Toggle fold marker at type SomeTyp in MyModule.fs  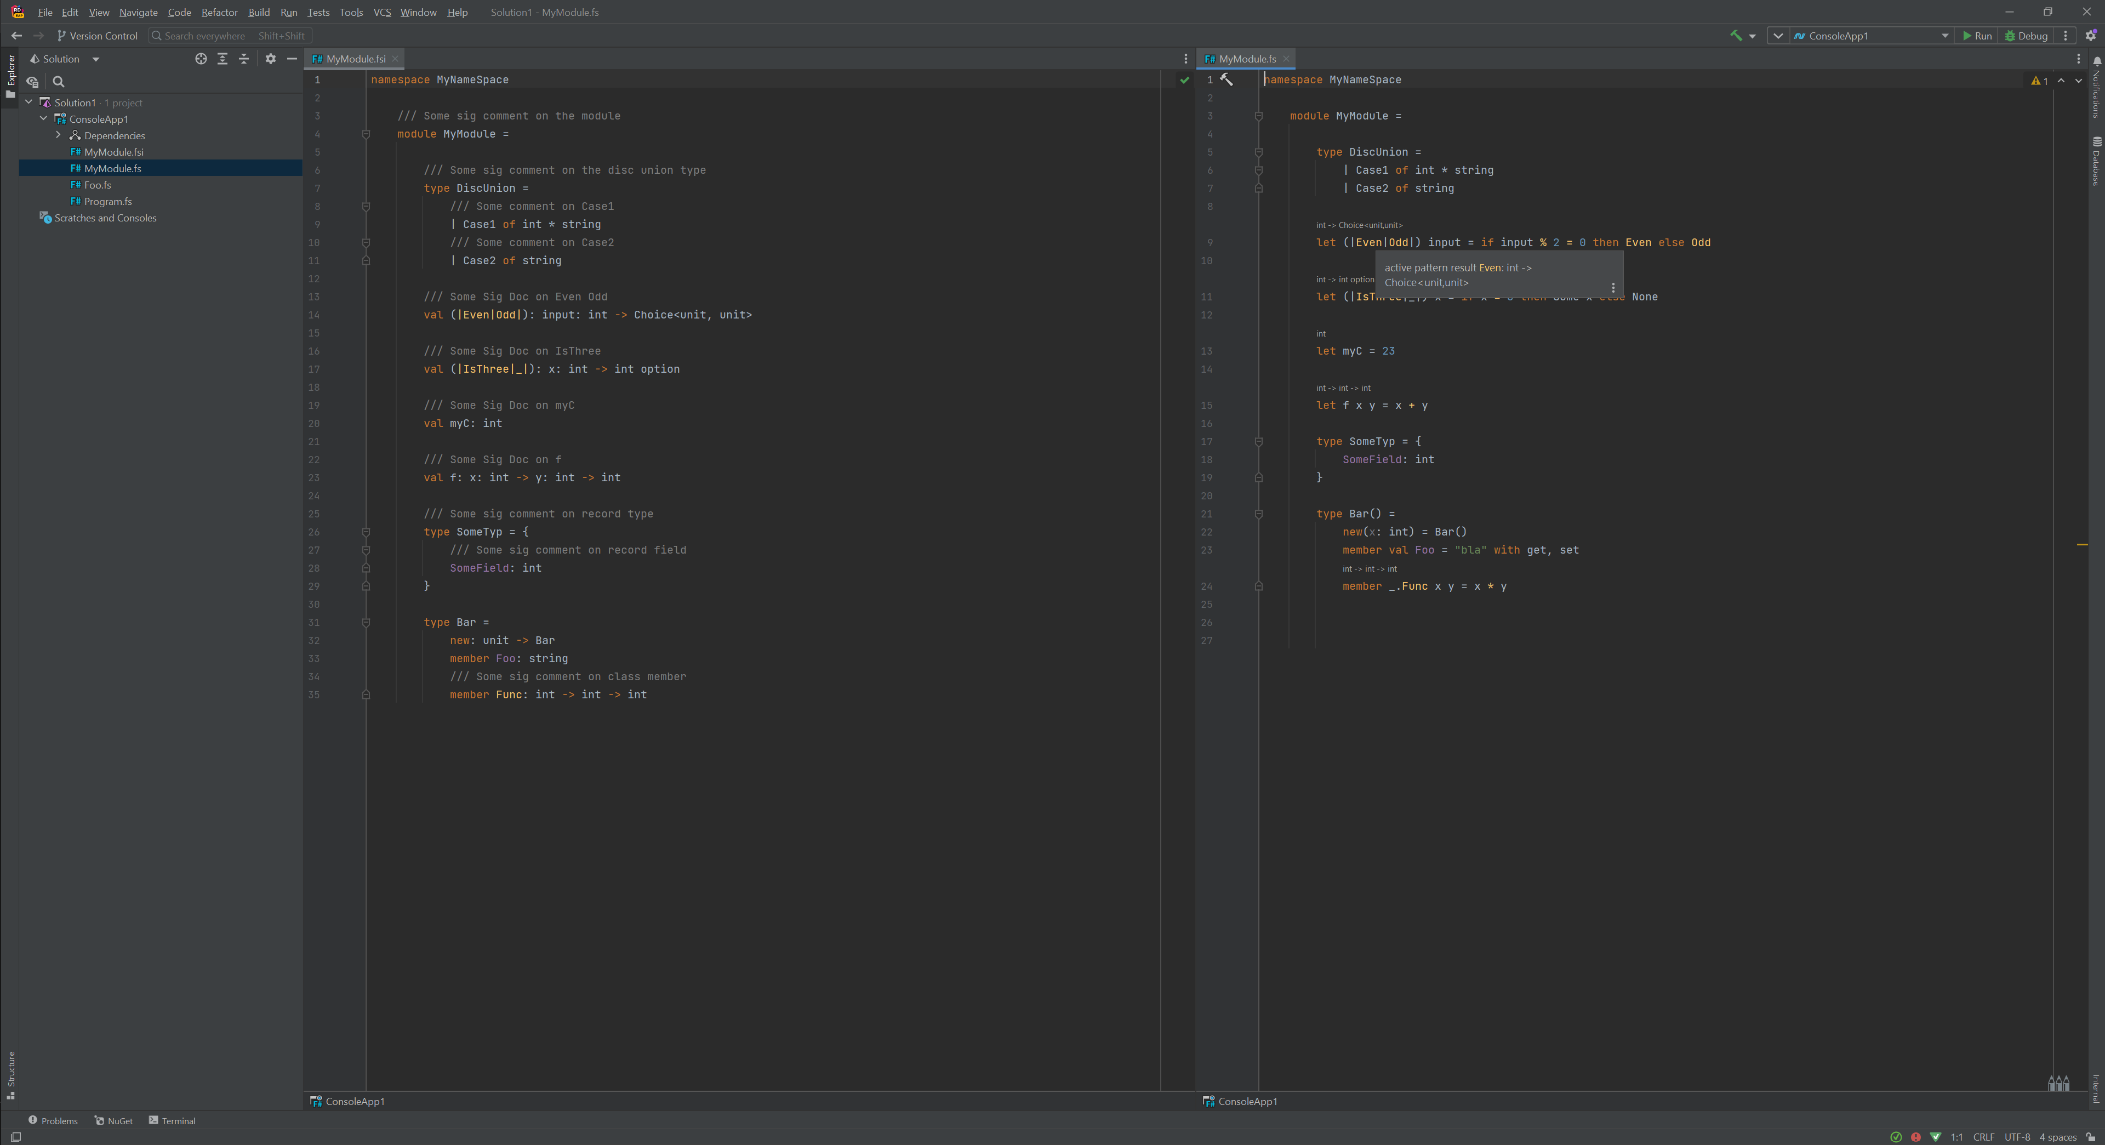(x=1258, y=441)
